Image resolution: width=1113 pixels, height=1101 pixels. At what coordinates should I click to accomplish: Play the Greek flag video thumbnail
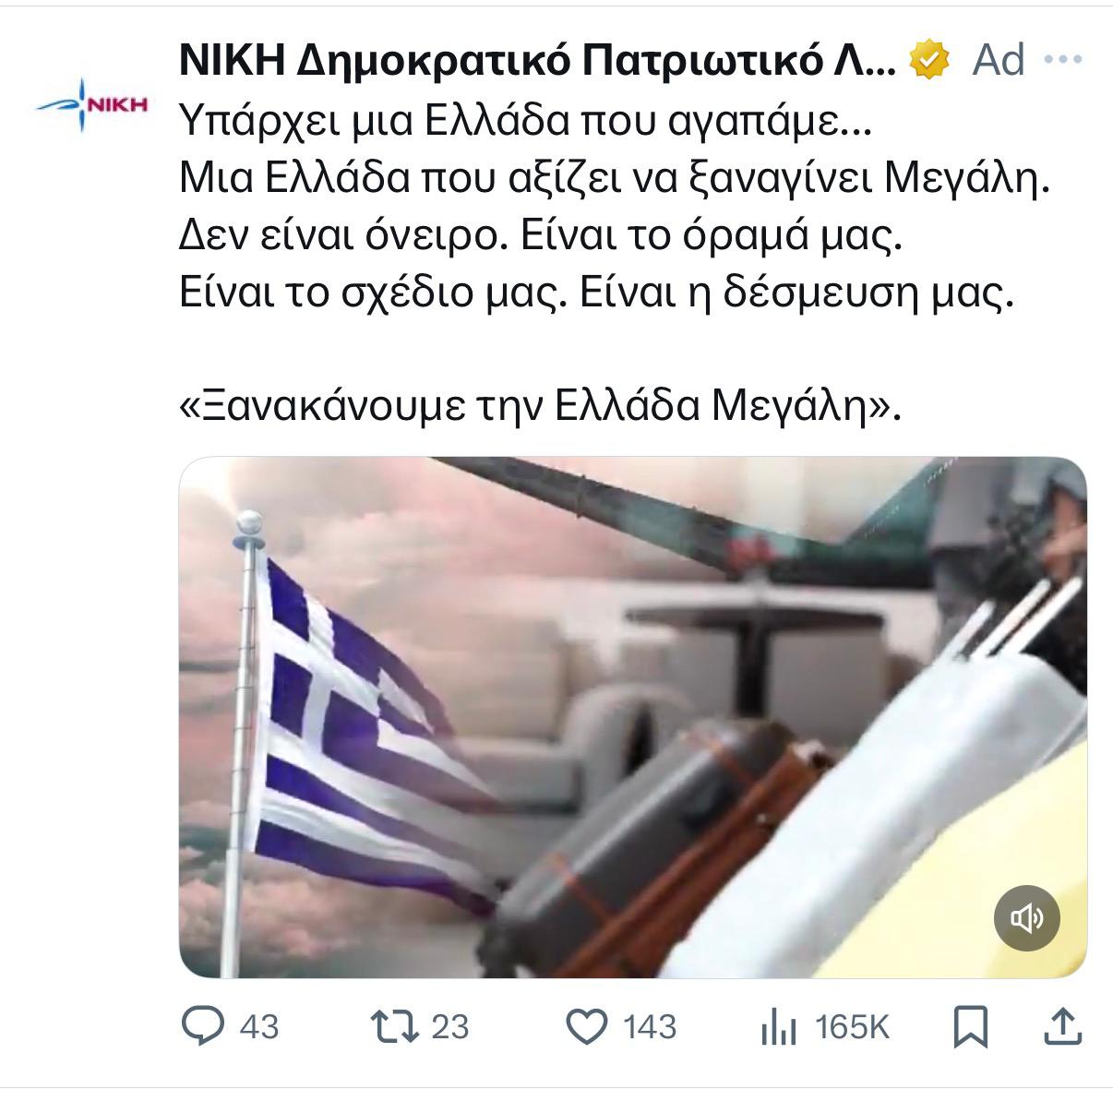[x=632, y=717]
